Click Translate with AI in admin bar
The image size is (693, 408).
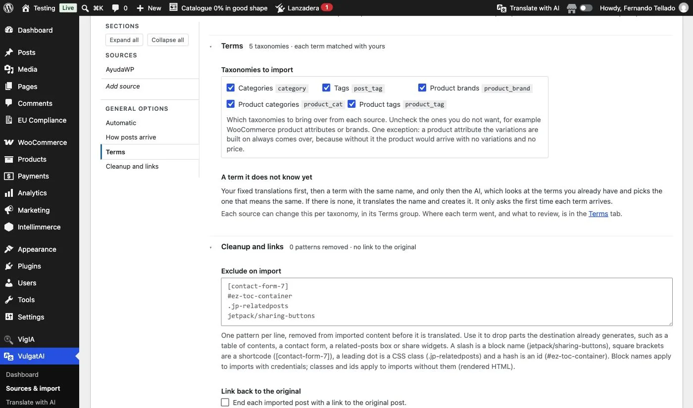[528, 8]
